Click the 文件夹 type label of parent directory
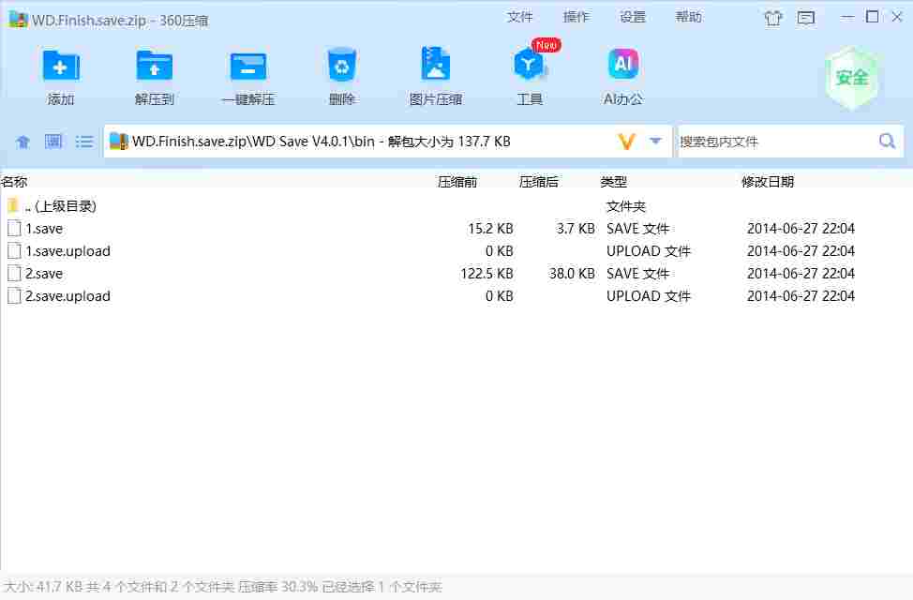This screenshot has width=913, height=600. pos(626,206)
